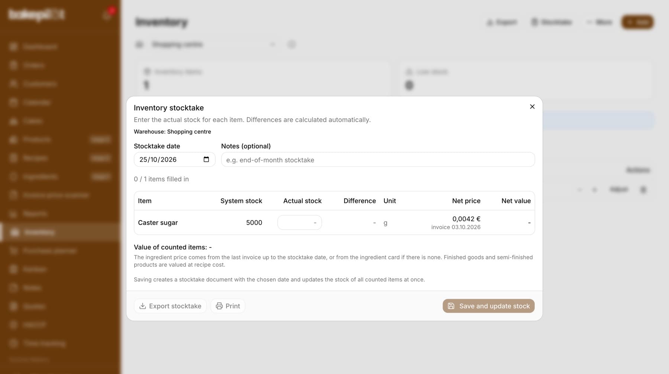Screen dimensions: 669x374
Task: Click the Unit column header
Action: [x=390, y=201]
